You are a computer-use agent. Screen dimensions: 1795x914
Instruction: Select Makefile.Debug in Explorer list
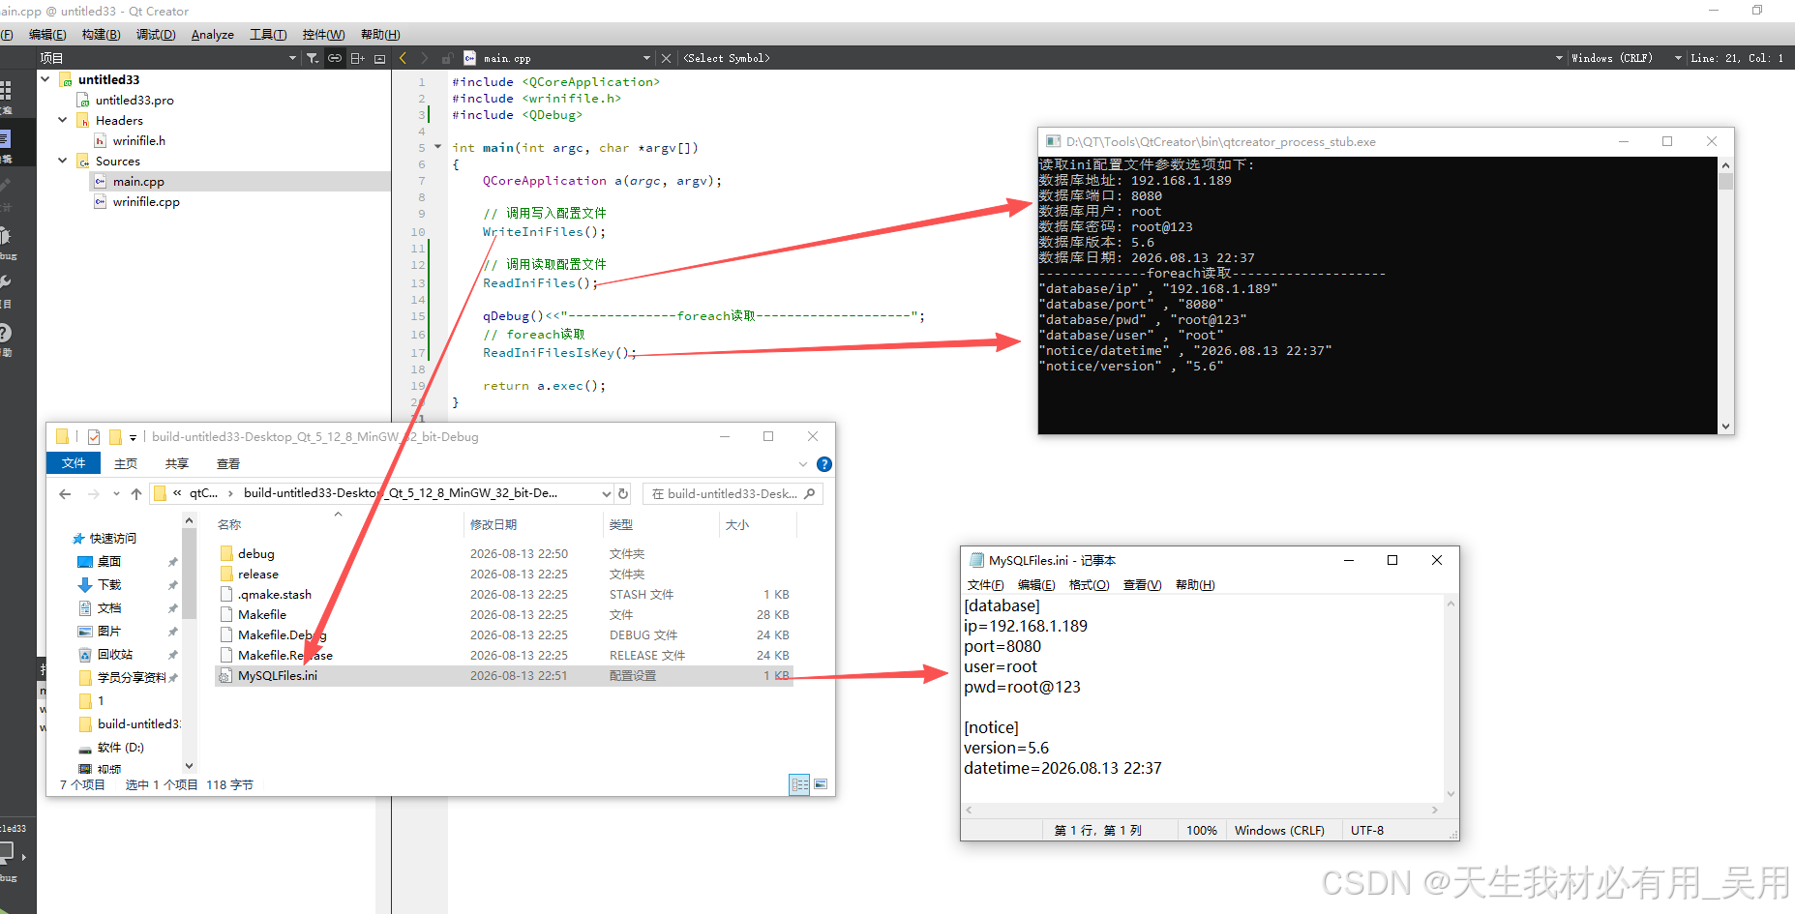(x=283, y=634)
